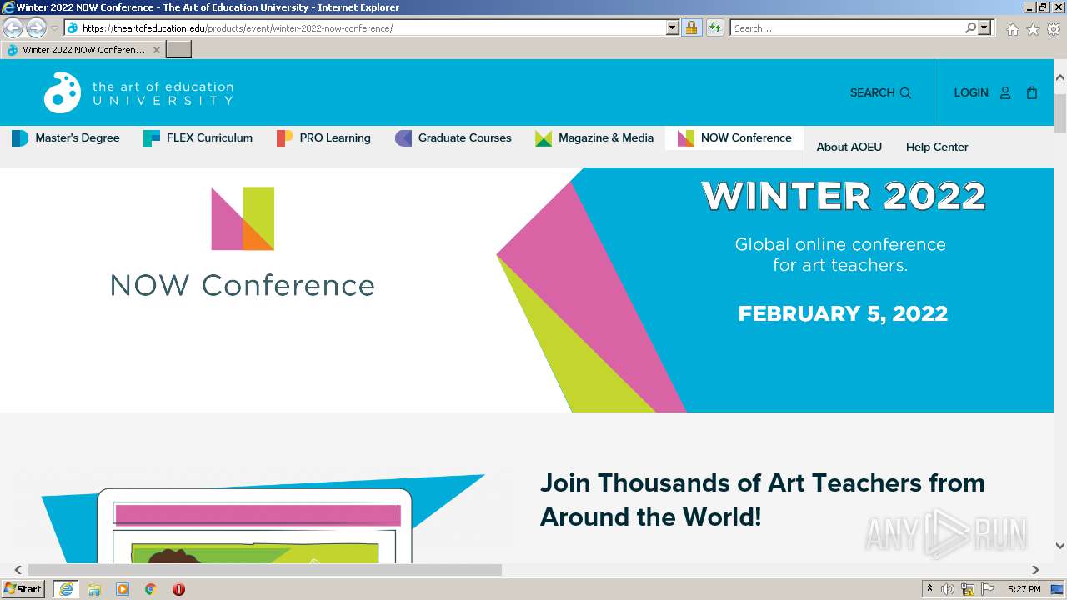
Task: Select the NOW Conference navigation tab
Action: (x=734, y=137)
